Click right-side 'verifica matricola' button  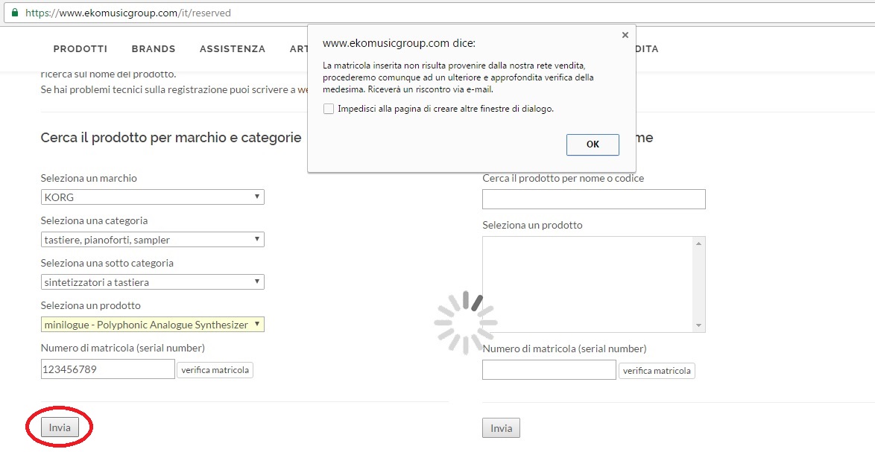(x=657, y=371)
